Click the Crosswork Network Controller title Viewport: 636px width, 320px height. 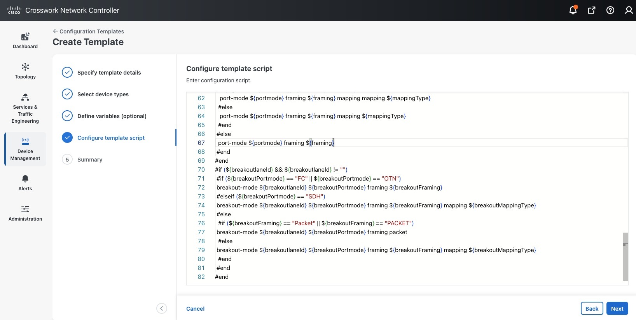click(x=72, y=10)
